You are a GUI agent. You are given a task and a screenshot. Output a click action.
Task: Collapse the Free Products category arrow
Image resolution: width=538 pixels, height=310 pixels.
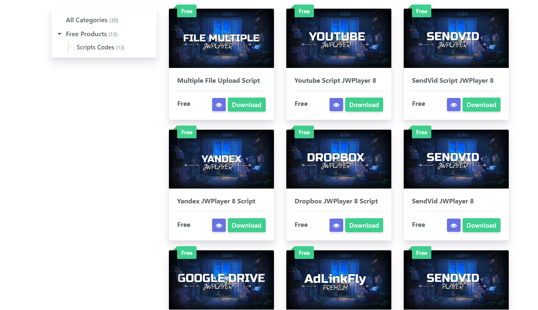click(60, 34)
